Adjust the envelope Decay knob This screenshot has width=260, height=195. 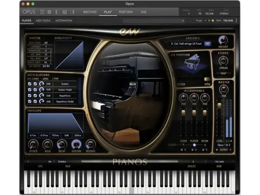tap(62, 144)
